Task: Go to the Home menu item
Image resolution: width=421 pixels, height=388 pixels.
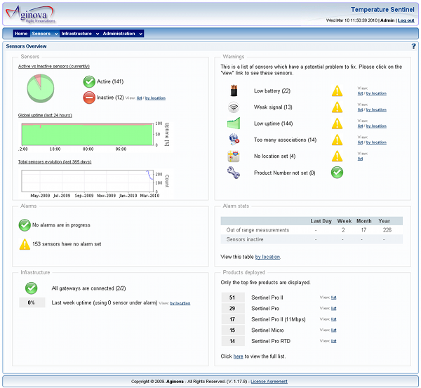Action: coord(21,34)
